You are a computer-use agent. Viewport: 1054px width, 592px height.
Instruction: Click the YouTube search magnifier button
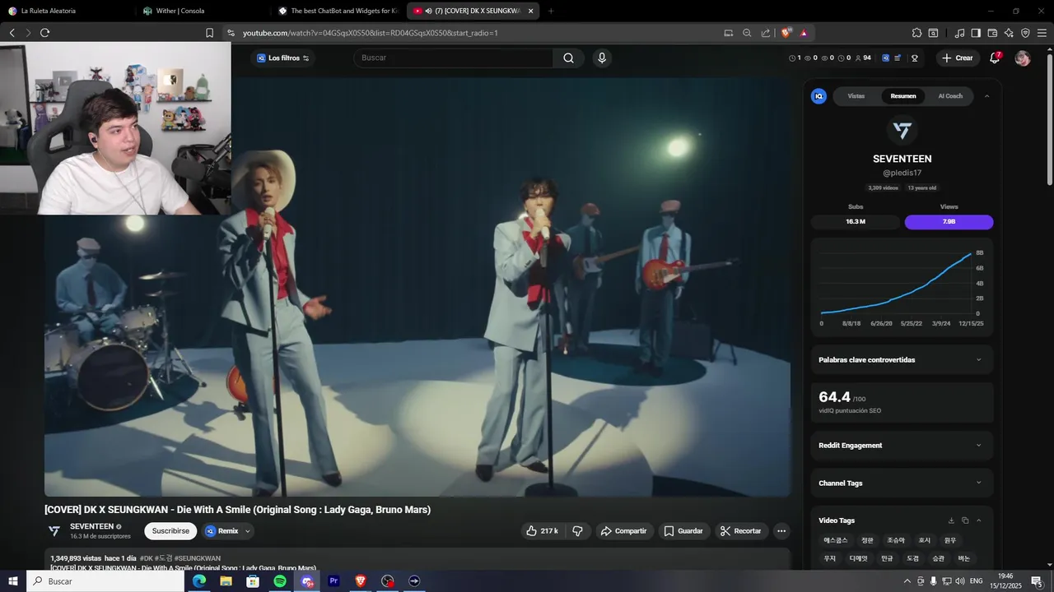point(568,58)
